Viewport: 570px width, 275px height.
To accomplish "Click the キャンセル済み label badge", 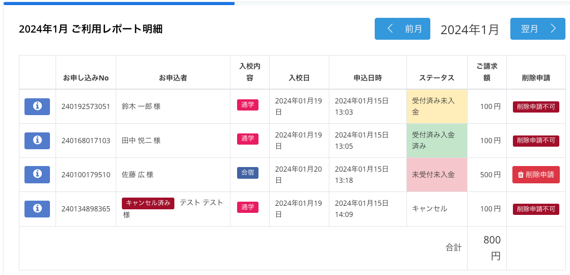I will (148, 203).
